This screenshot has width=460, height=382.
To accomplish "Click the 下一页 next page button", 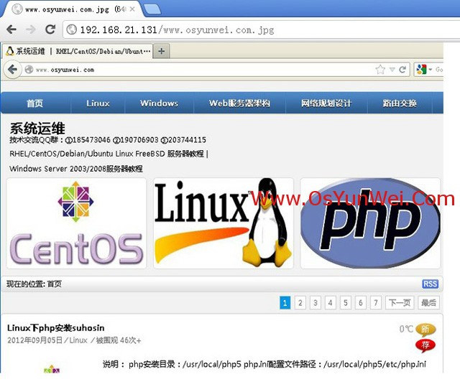I will point(400,302).
